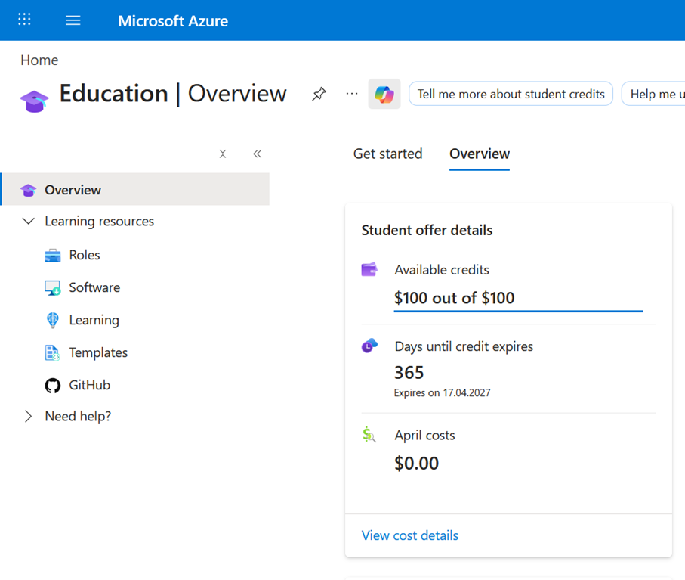
Task: Go to Home breadcrumb
Action: coord(39,60)
